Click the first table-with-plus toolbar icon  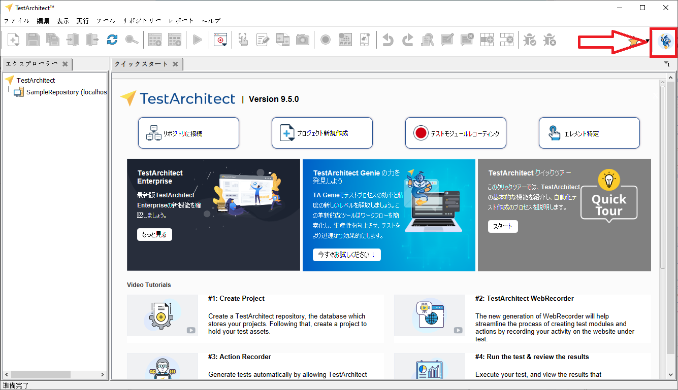155,40
